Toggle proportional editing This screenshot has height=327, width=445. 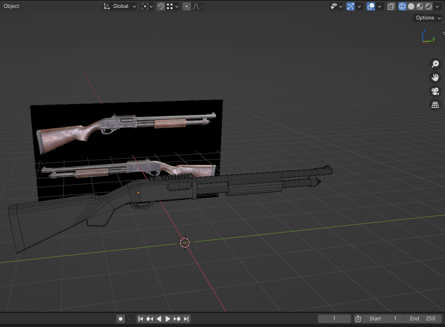(186, 6)
